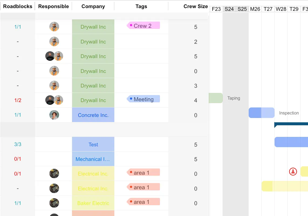Open the Drywall Inc company link in the first row

pyautogui.click(x=93, y=26)
